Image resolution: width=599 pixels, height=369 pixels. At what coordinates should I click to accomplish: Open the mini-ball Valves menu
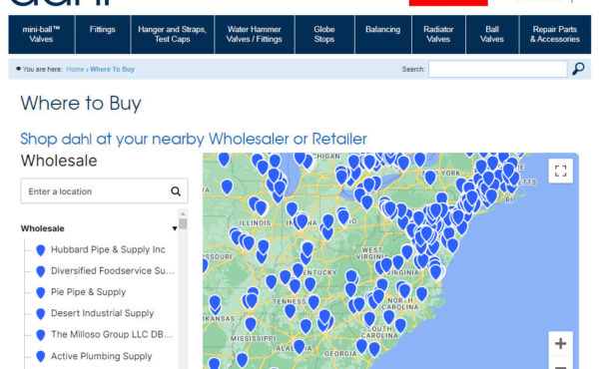[x=41, y=34]
